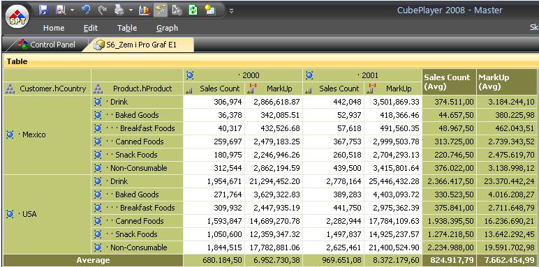The image size is (539, 267).
Task: Expand the 2001 year column member
Action: click(309, 75)
